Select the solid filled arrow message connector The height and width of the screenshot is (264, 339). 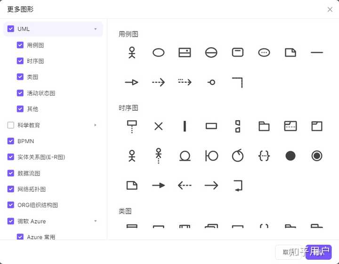coord(159,185)
